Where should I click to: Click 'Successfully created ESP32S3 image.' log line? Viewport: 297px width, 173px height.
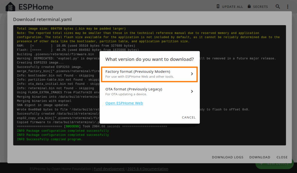[x=50, y=67]
